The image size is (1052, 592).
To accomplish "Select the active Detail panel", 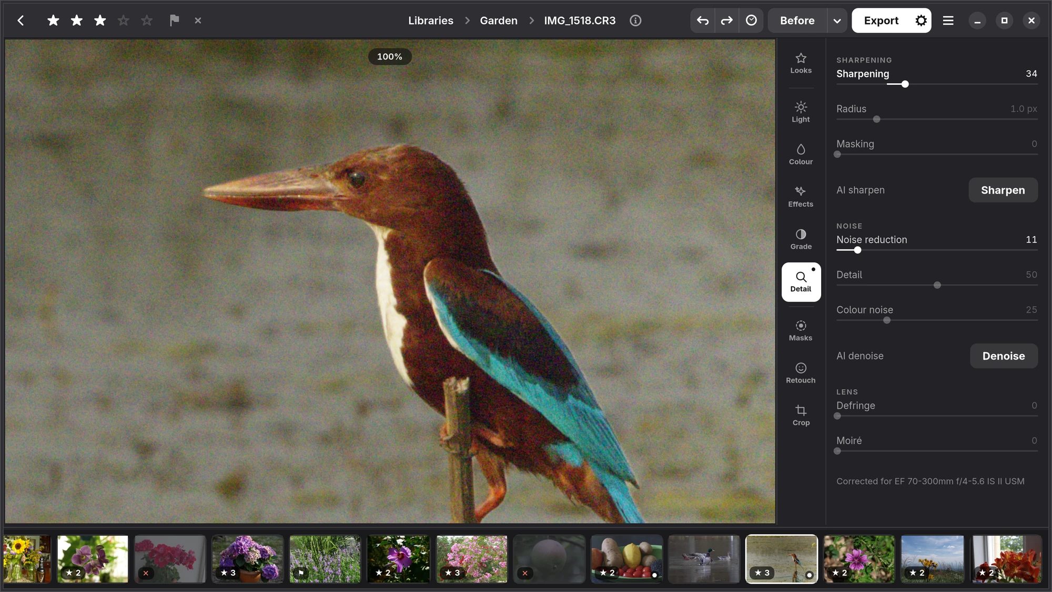I will [801, 282].
